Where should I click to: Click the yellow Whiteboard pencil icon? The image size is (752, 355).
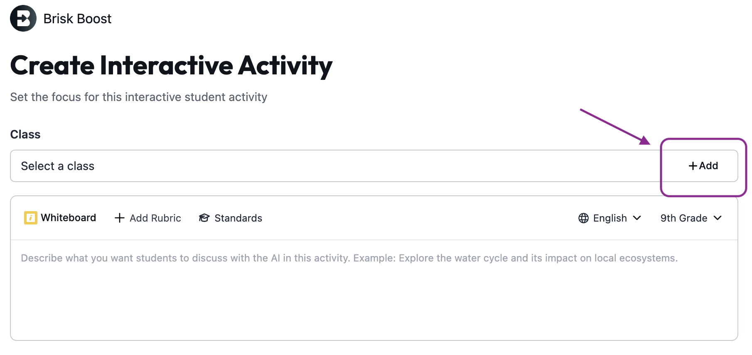(x=30, y=217)
